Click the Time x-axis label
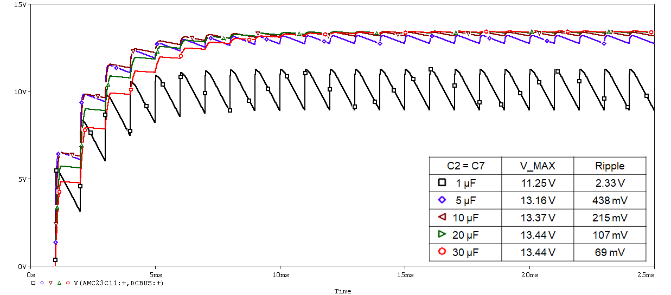The height and width of the screenshot is (295, 671). 342,291
